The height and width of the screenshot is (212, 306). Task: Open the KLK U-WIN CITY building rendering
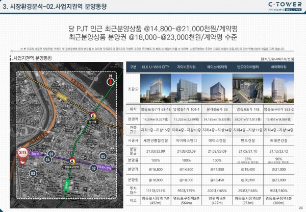coord(159,87)
